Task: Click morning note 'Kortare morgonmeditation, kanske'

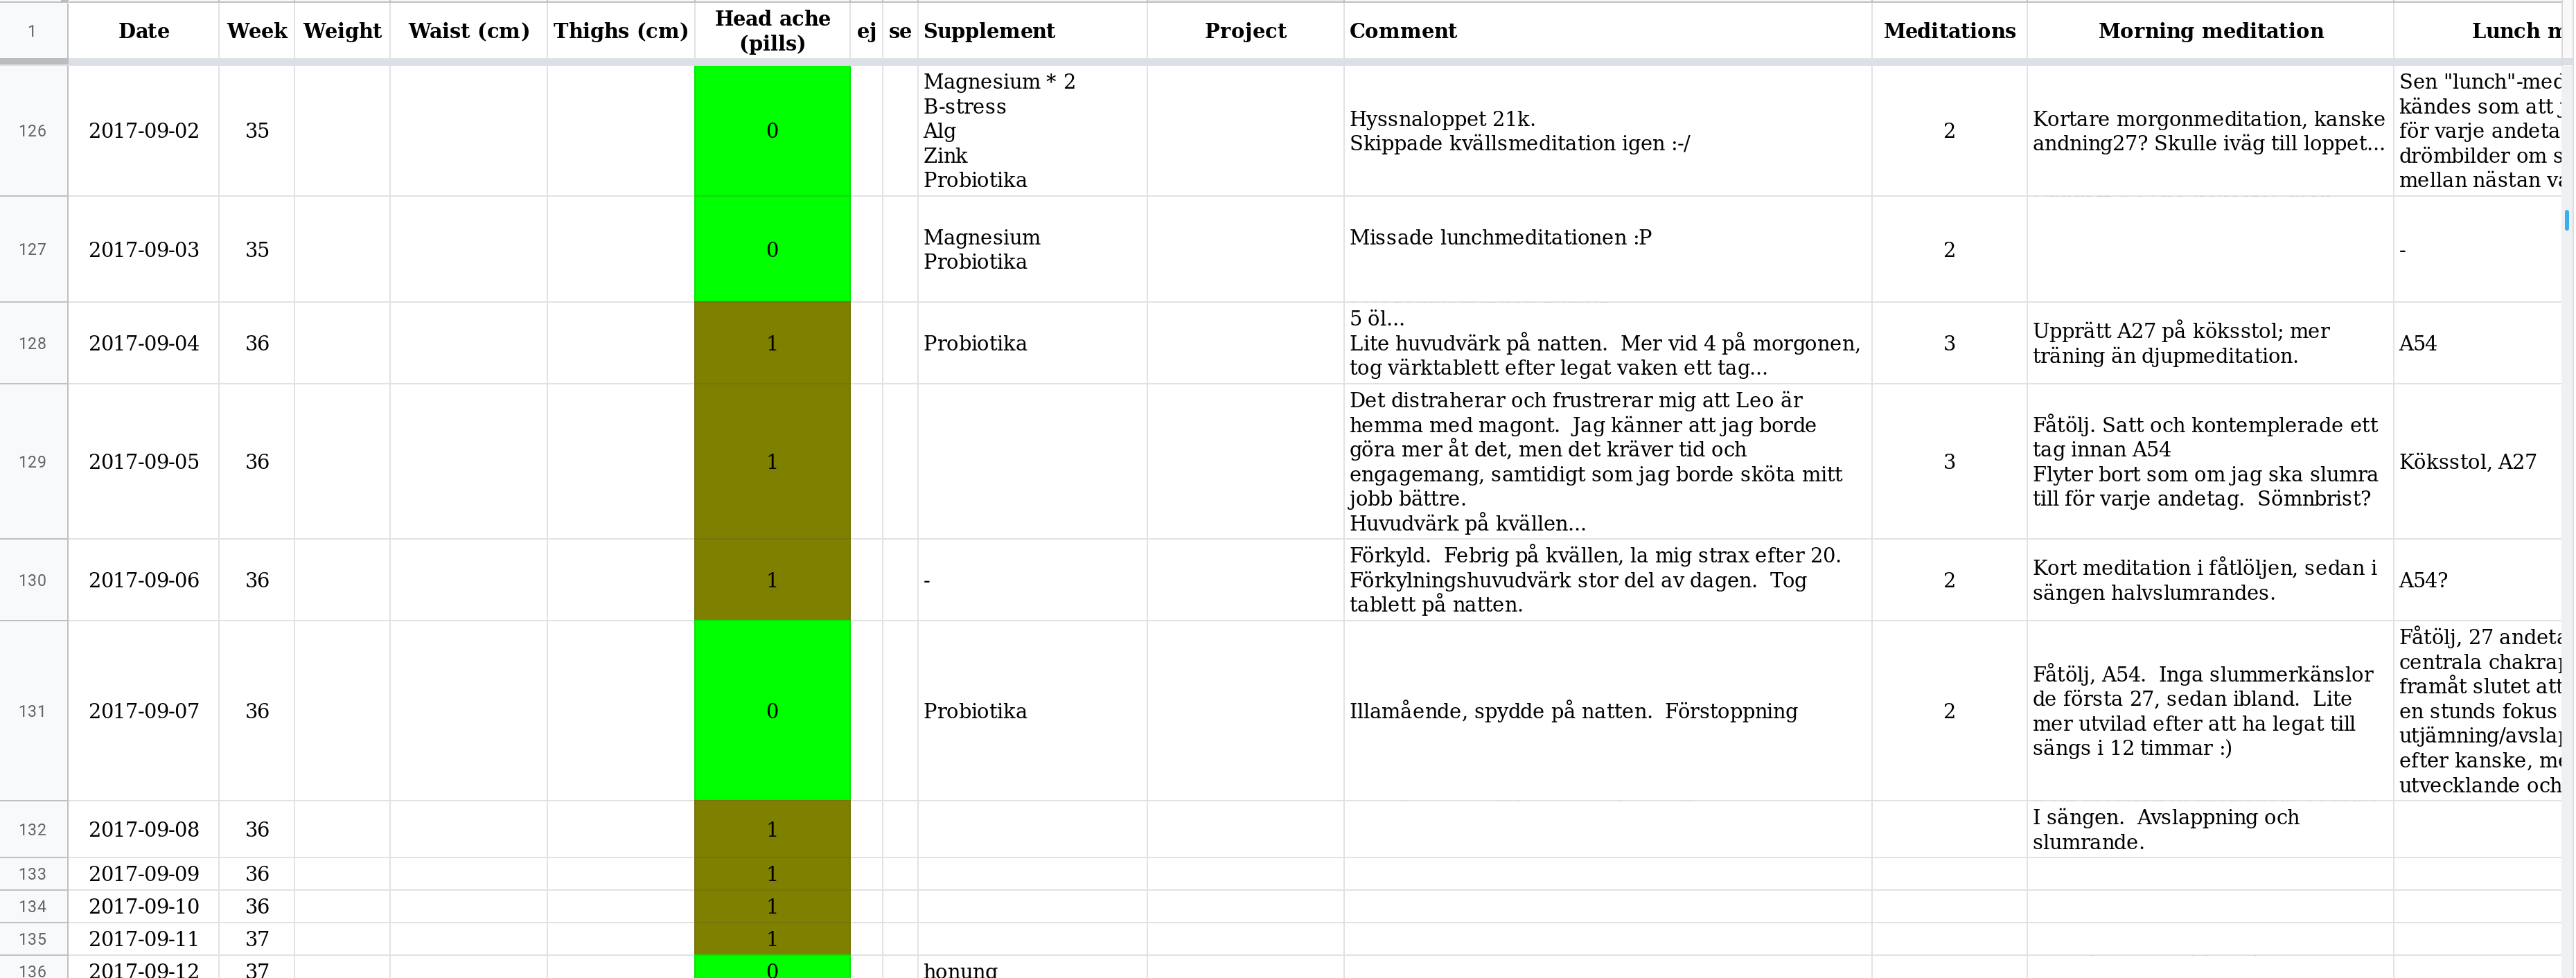Action: click(x=2210, y=131)
